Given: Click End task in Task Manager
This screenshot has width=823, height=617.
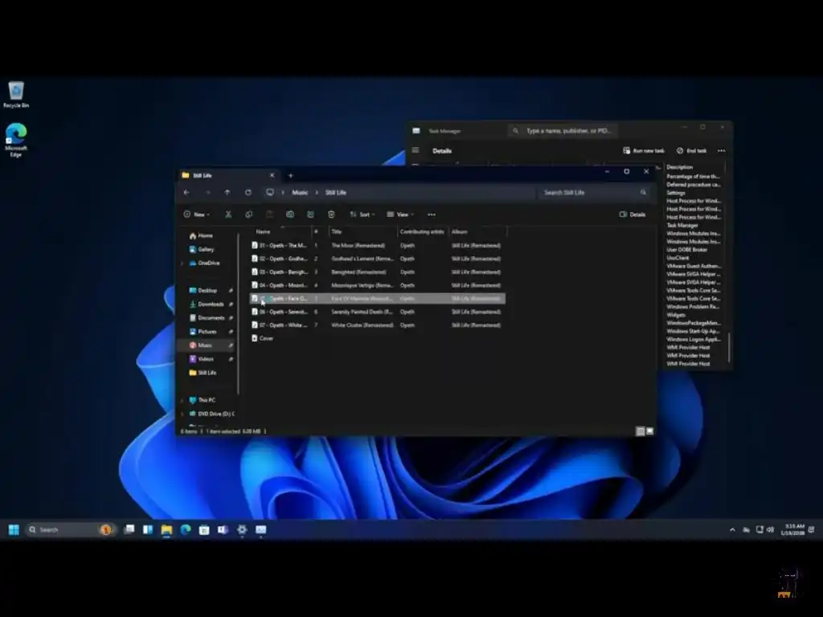Looking at the screenshot, I should 692,150.
